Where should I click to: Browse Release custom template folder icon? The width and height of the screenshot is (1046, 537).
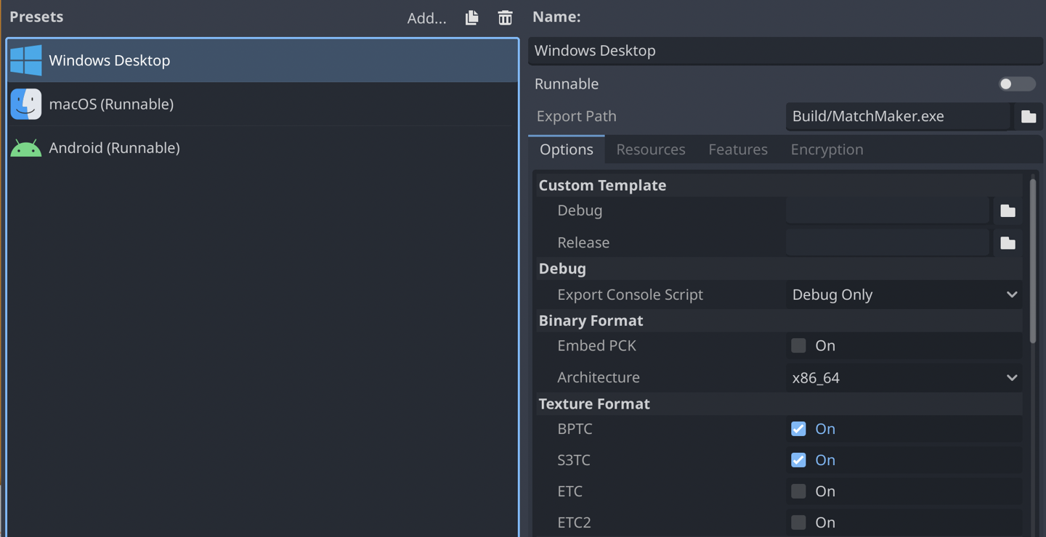click(x=1008, y=242)
